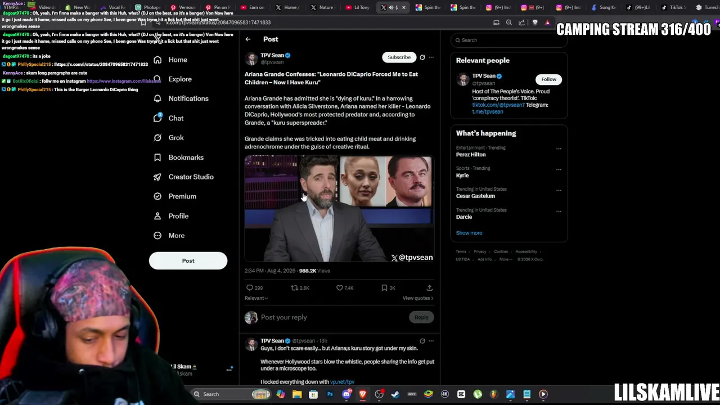Click the white Post button
This screenshot has height=405, width=720.
tap(188, 261)
